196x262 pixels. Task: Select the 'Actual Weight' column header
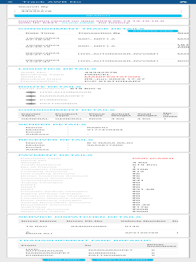[x=121, y=115]
